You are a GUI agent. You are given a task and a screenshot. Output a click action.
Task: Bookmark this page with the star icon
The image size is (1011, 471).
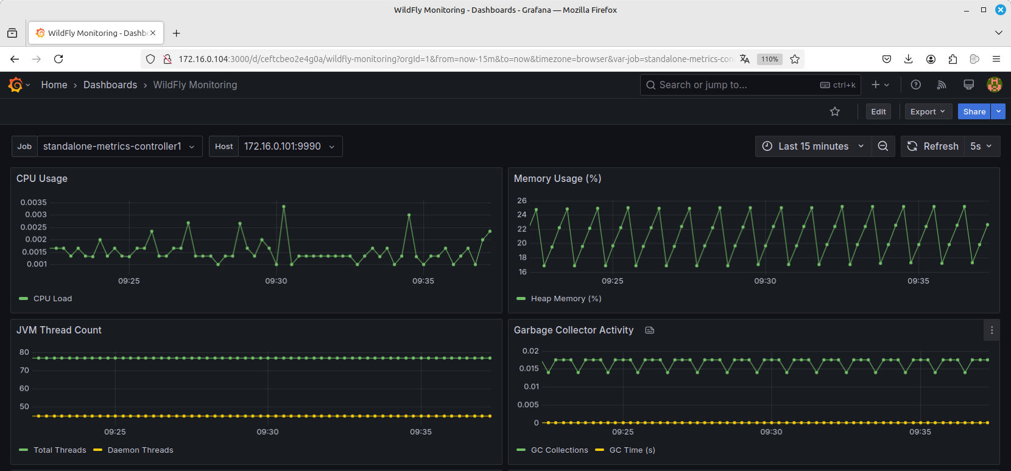(x=795, y=59)
